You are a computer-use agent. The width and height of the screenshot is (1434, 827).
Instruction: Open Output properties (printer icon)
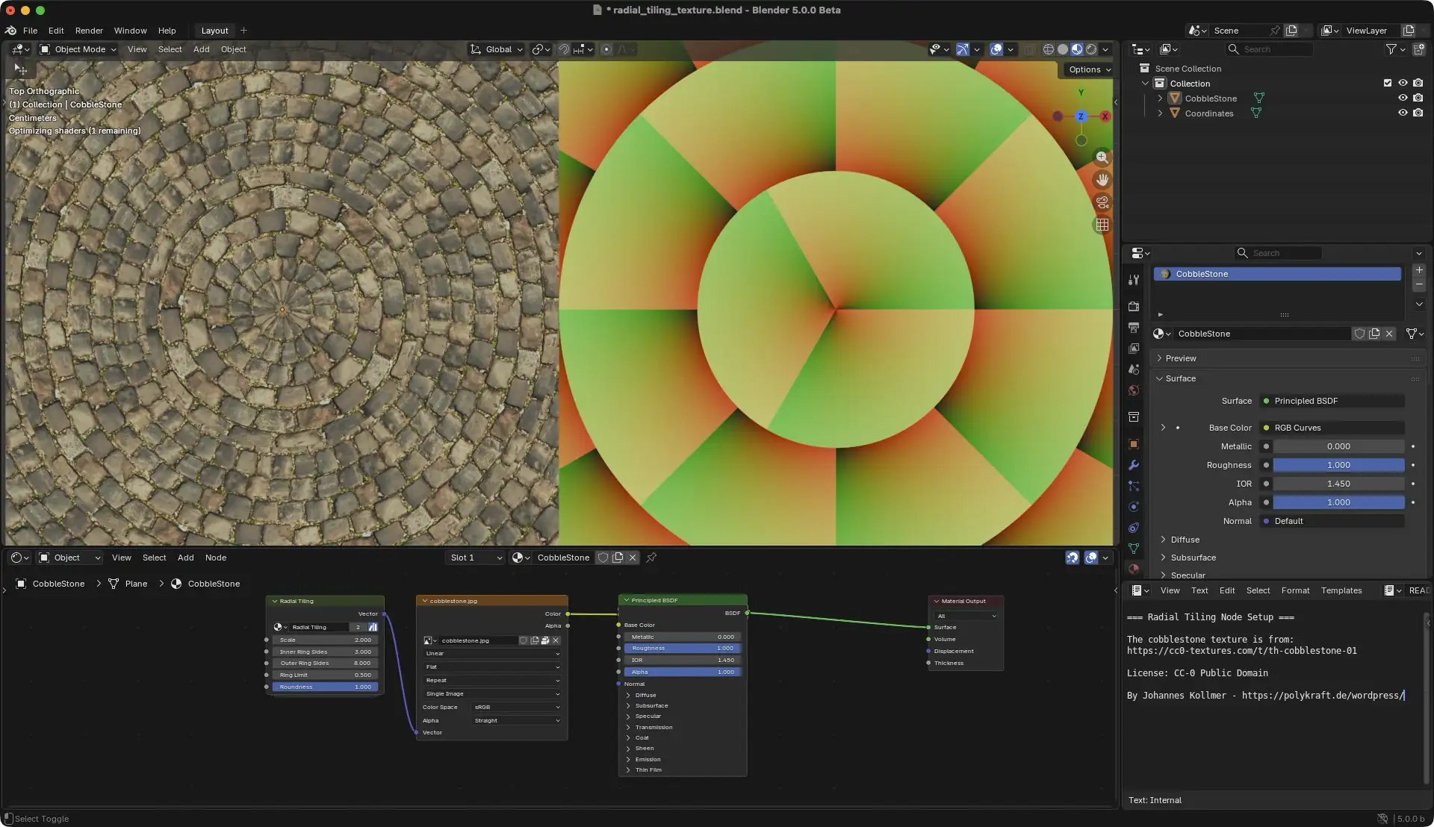pos(1134,328)
